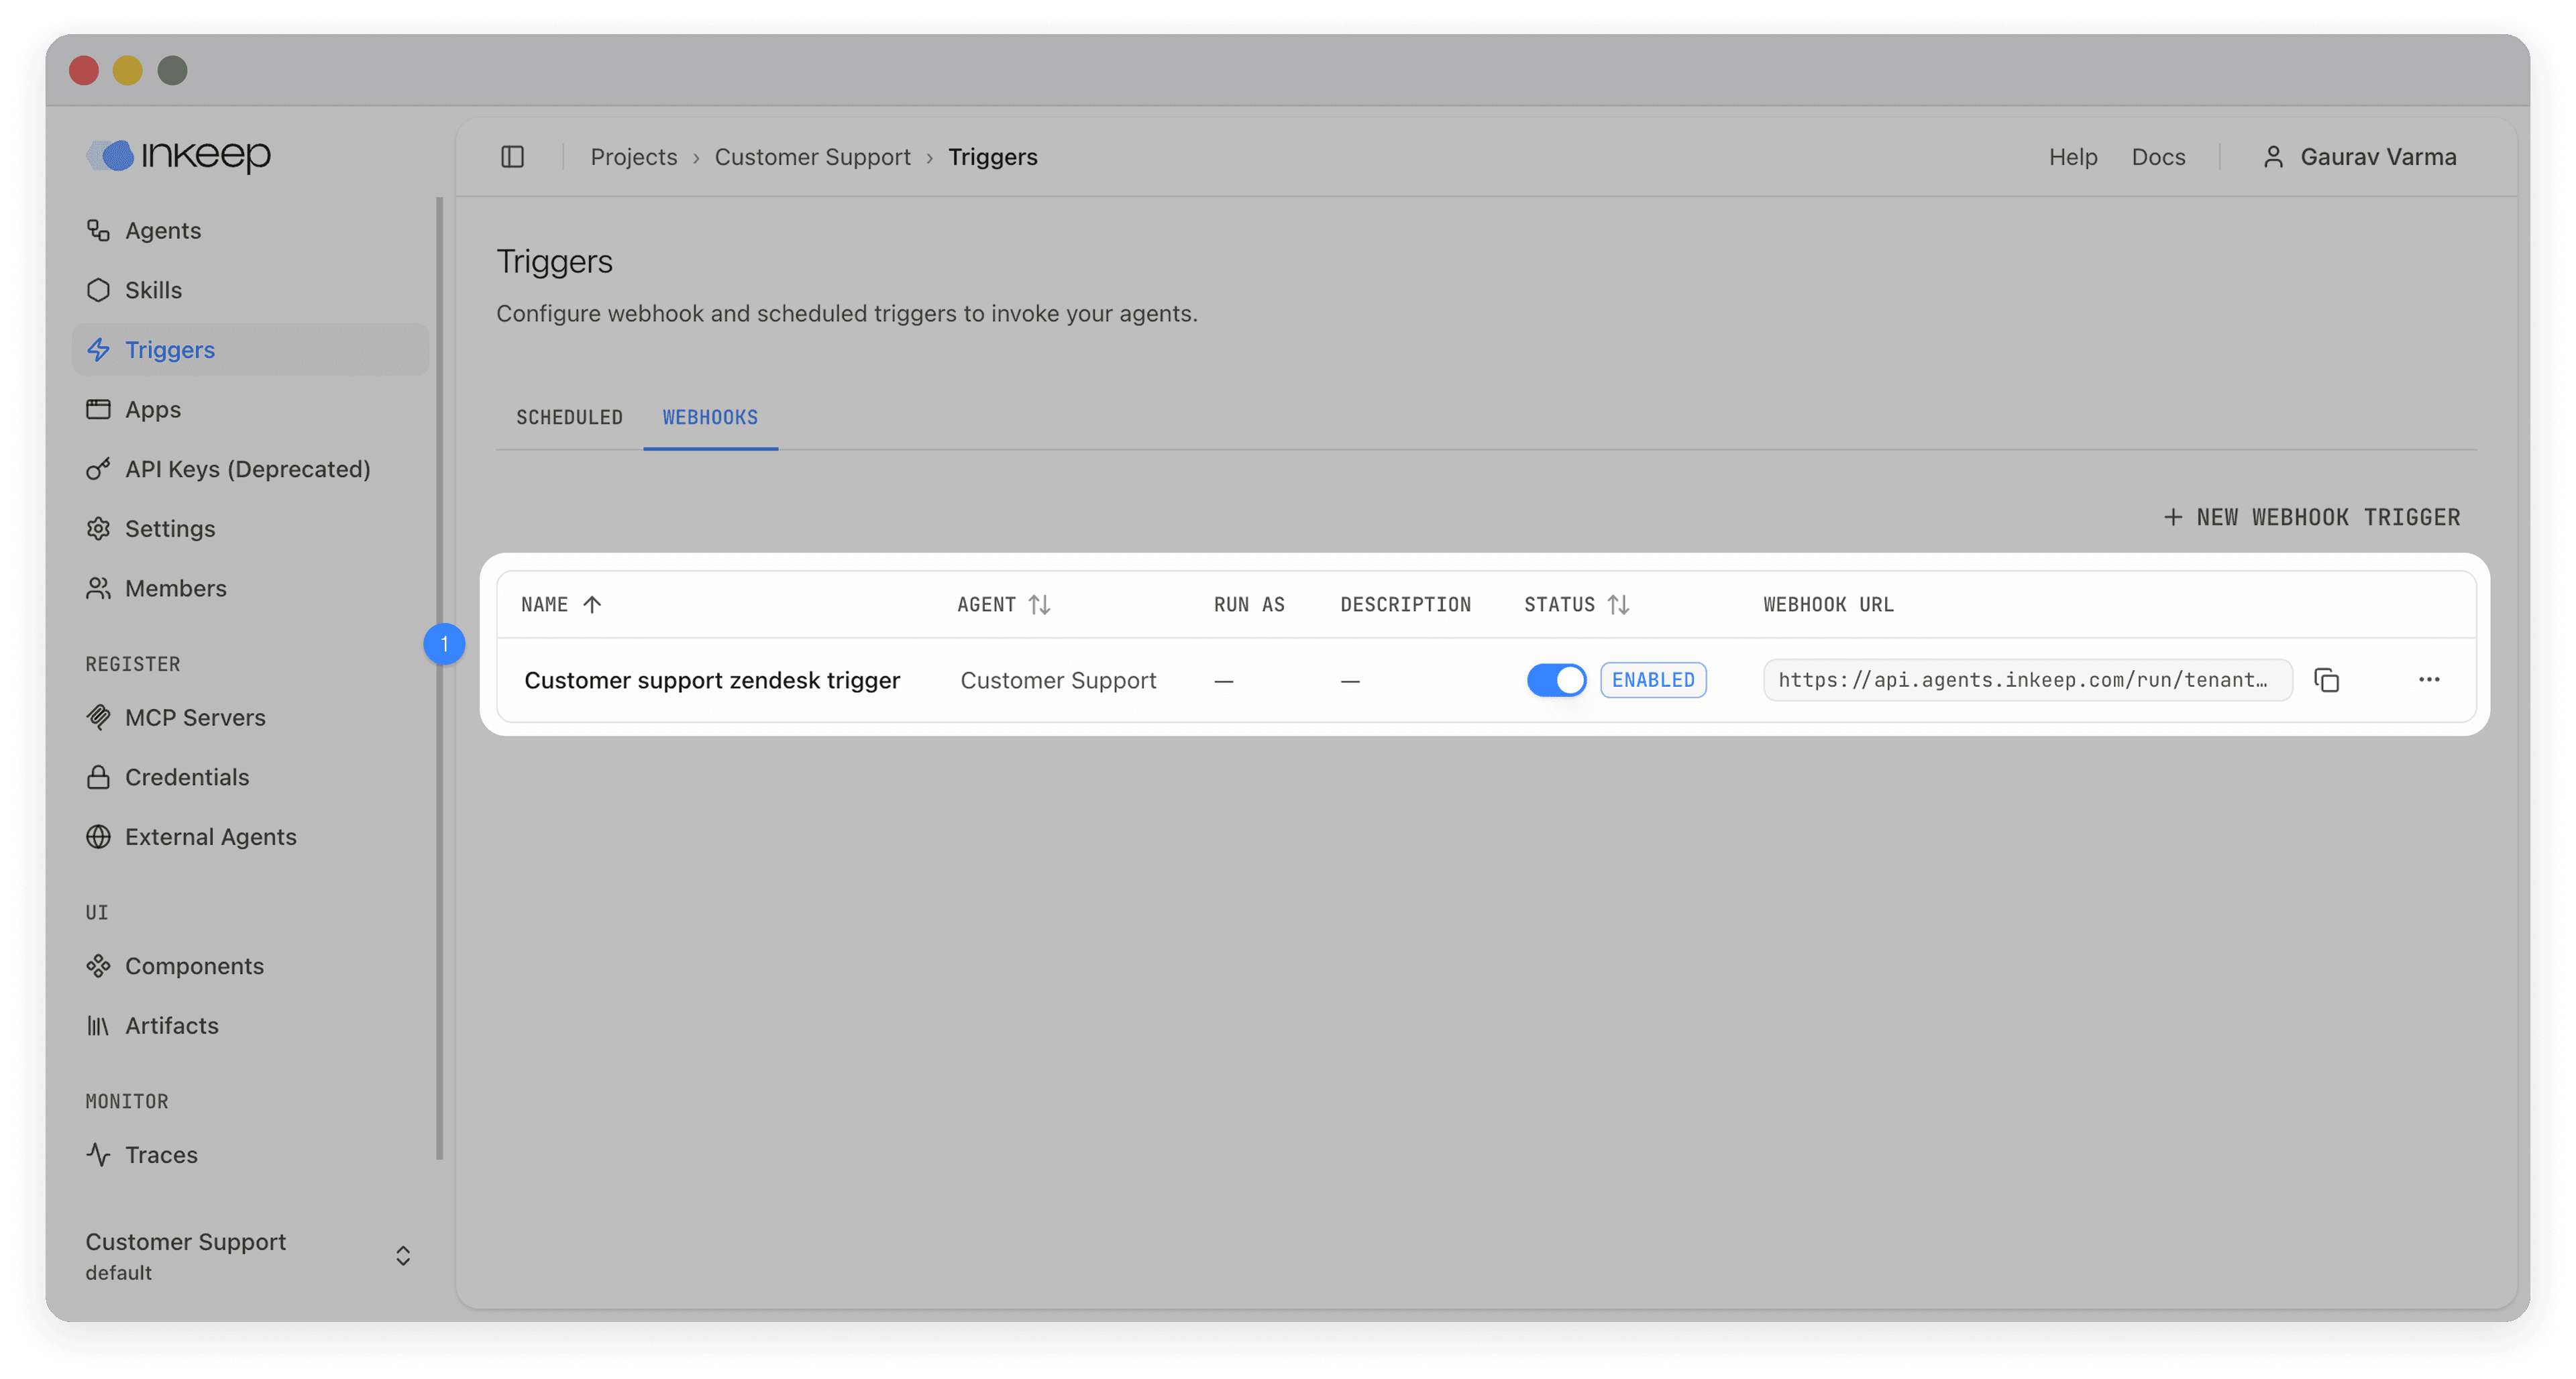The width and height of the screenshot is (2576, 1379).
Task: Collapse the sidebar with panel toggle icon
Action: [512, 157]
